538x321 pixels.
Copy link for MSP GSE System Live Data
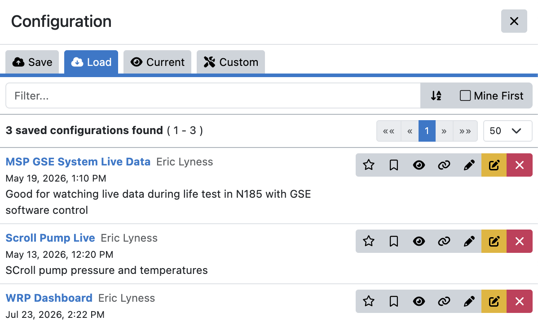tap(444, 165)
